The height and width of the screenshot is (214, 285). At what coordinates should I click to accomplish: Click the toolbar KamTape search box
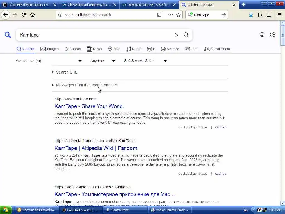206,15
